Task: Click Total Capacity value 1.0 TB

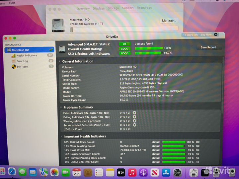Action: [x=140, y=79]
